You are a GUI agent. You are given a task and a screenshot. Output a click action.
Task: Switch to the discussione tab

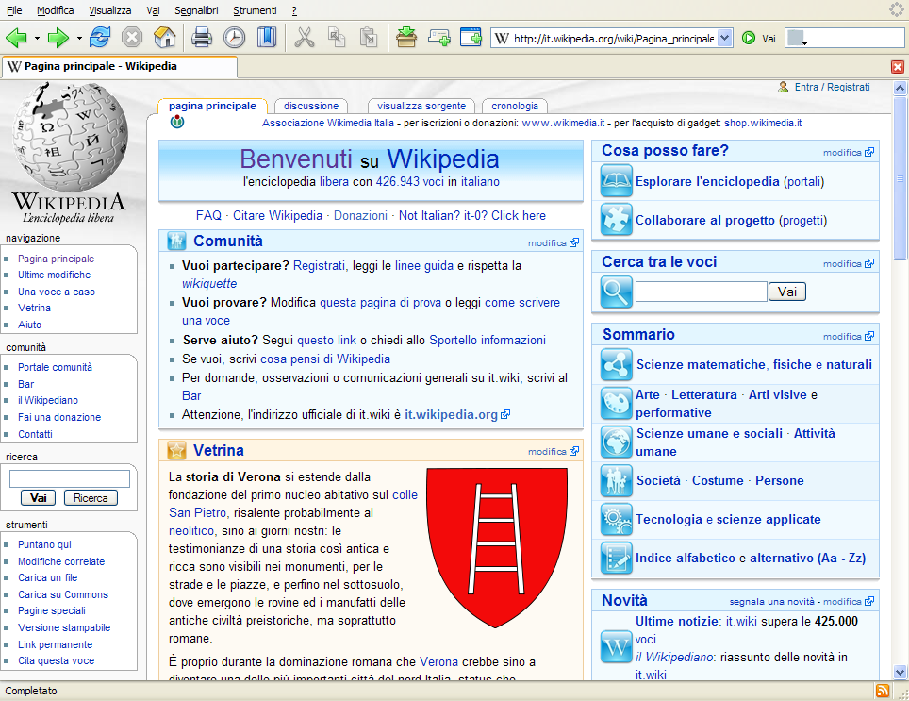click(311, 106)
